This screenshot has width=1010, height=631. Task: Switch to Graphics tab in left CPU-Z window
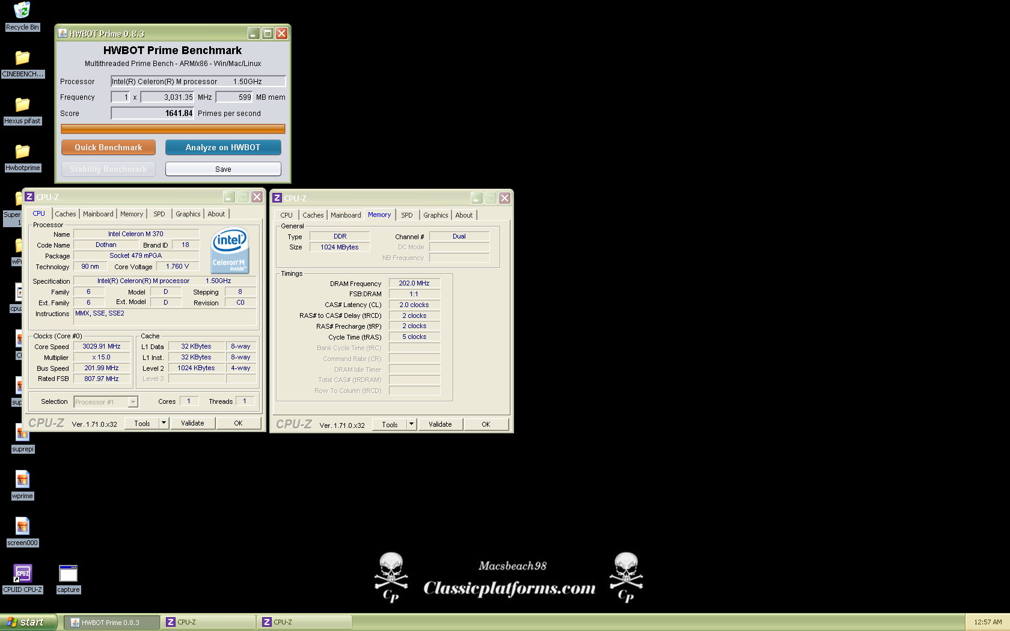tap(188, 214)
